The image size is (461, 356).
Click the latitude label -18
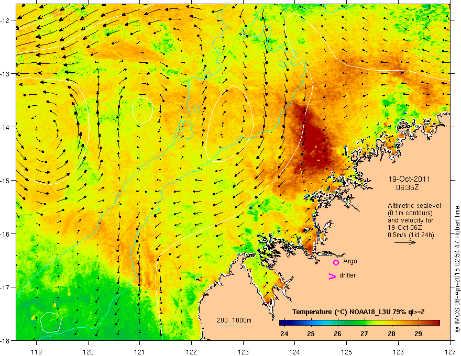click(x=6, y=340)
